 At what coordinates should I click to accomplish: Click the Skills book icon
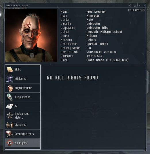pyautogui.click(x=10, y=70)
